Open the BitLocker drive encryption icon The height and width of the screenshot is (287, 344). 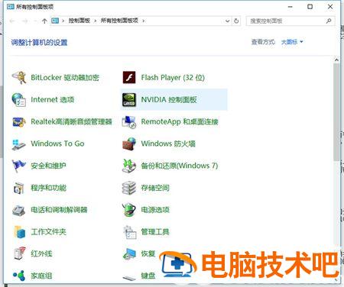click(19, 77)
